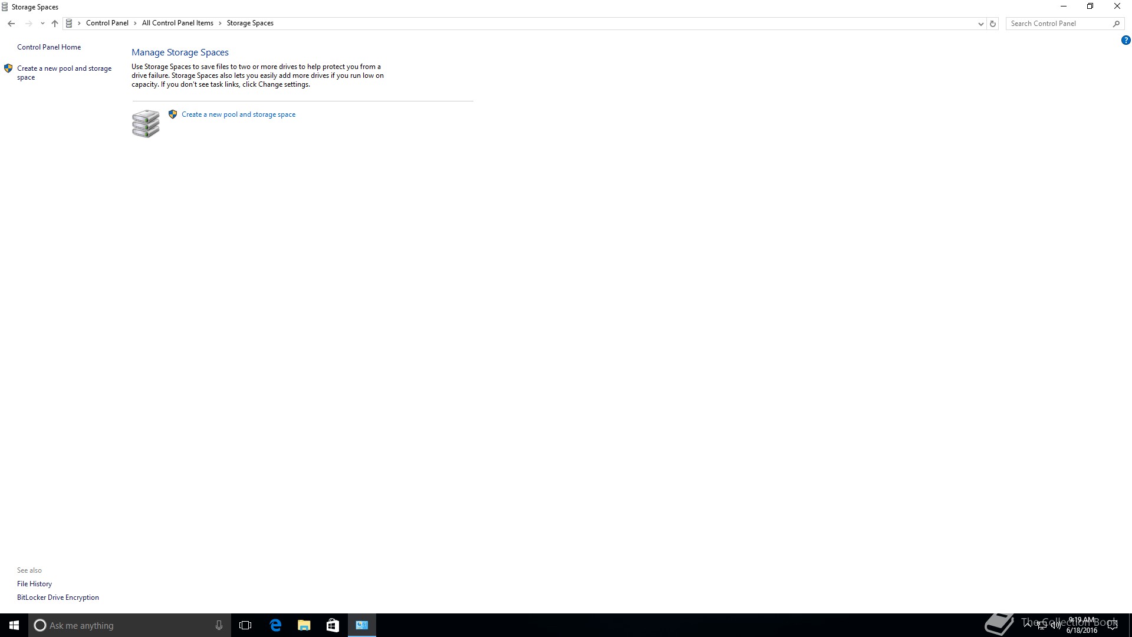Click the up-one-level arrow

click(55, 24)
